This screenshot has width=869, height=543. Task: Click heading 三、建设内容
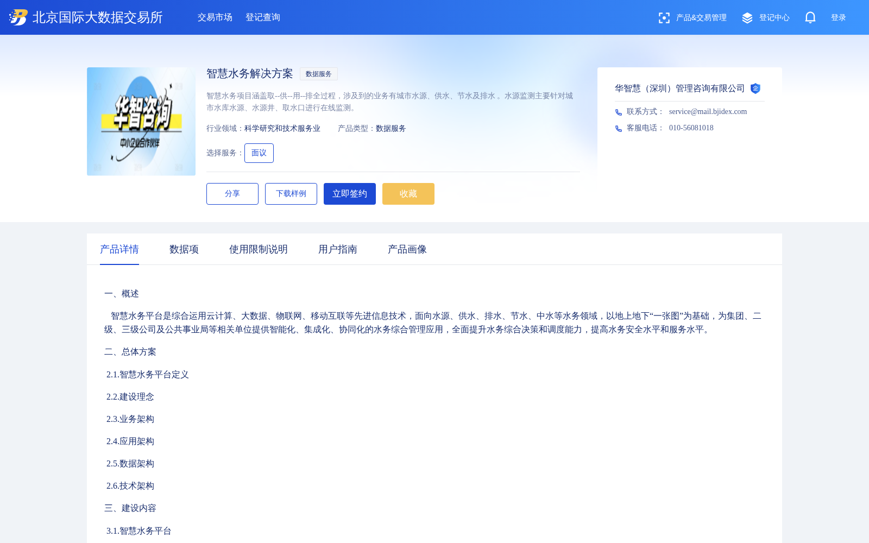[x=130, y=508]
